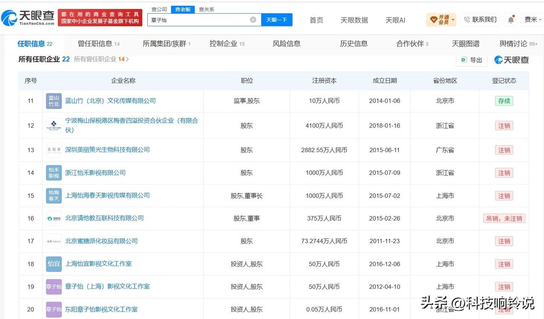
Task: Open 天眼AI in the top navigation
Action: click(395, 20)
